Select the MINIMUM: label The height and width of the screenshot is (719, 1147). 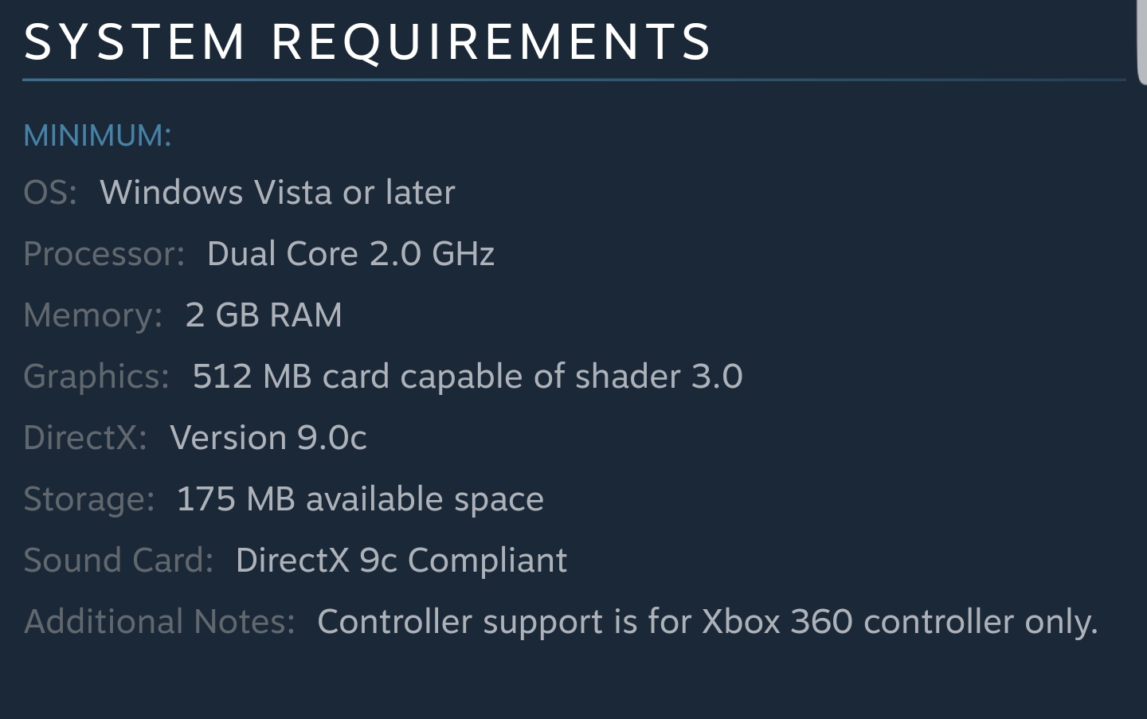97,135
